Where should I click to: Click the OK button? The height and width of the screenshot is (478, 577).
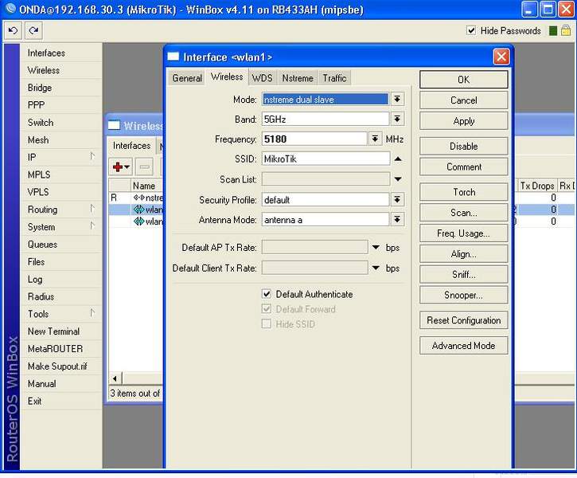[464, 80]
